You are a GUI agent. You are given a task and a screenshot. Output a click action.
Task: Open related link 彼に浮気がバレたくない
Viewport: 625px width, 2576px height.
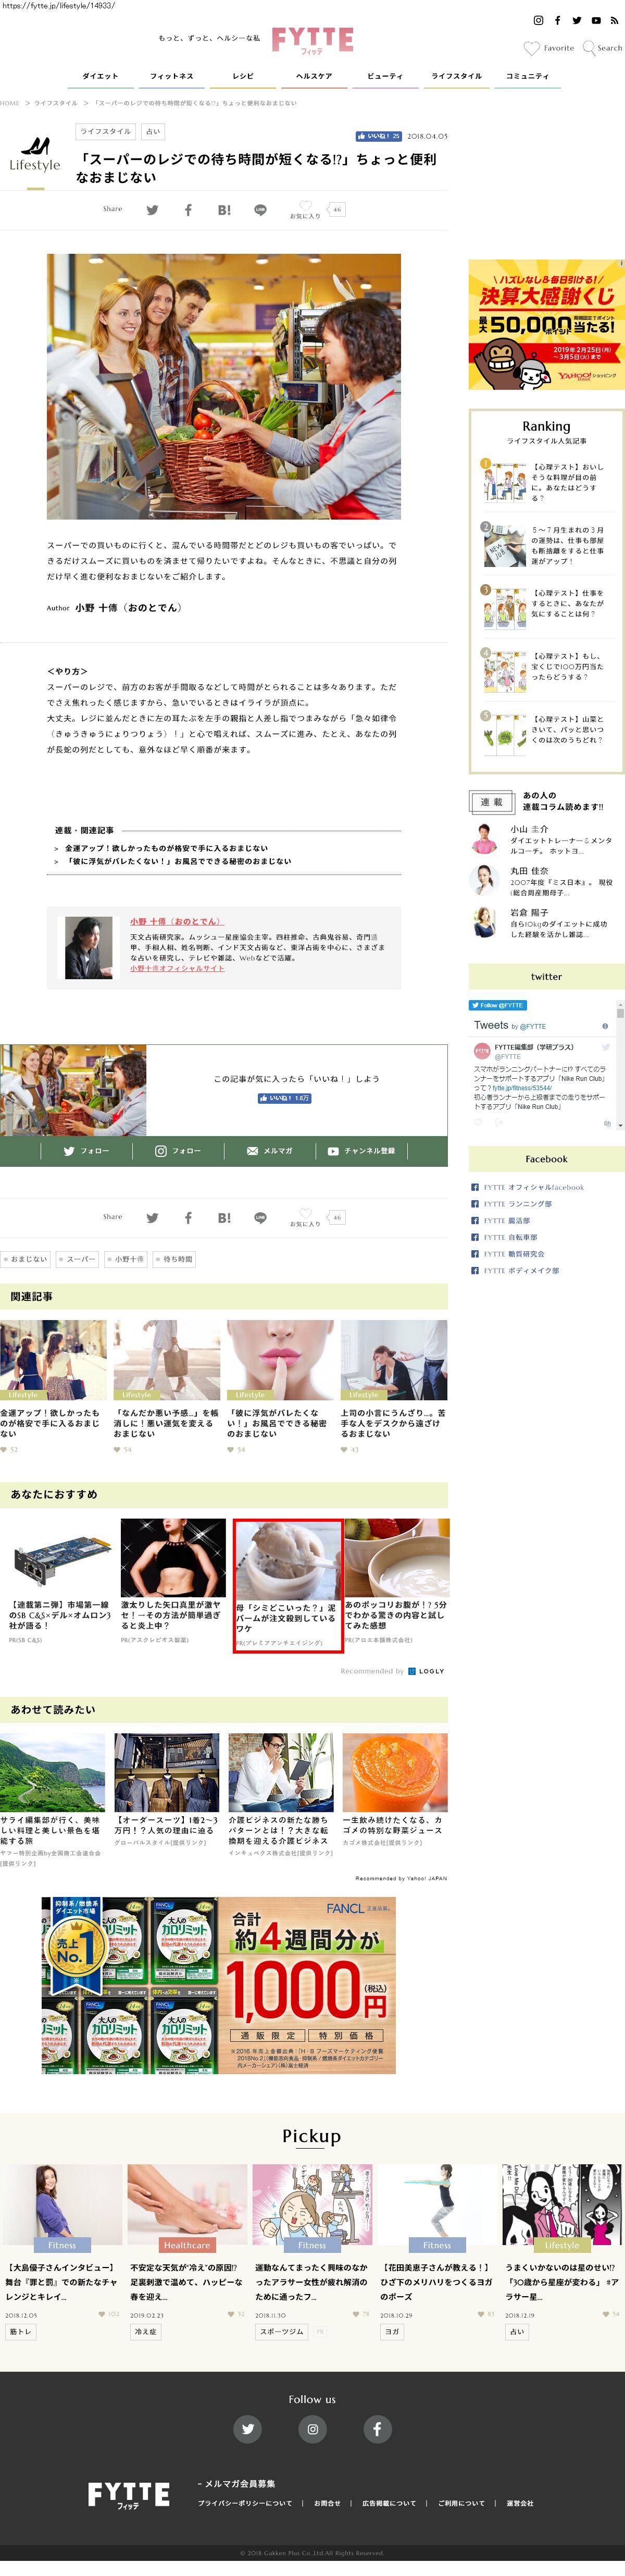(178, 861)
